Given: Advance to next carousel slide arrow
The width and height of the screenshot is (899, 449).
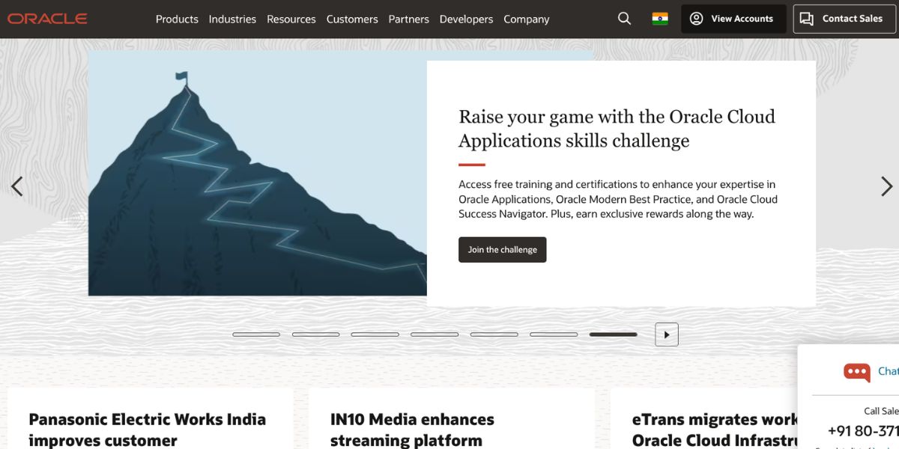Looking at the screenshot, I should click(886, 186).
